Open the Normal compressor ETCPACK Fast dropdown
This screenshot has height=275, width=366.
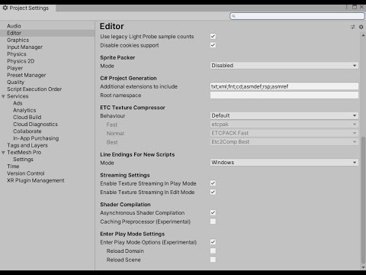[284, 133]
